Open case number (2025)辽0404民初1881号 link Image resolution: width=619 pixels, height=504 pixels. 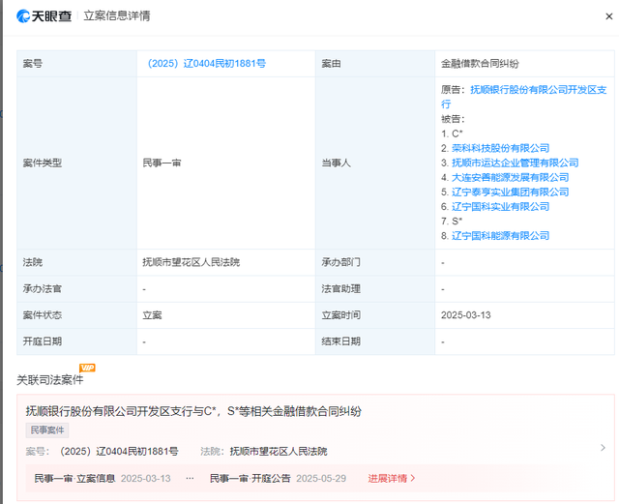[x=206, y=64]
